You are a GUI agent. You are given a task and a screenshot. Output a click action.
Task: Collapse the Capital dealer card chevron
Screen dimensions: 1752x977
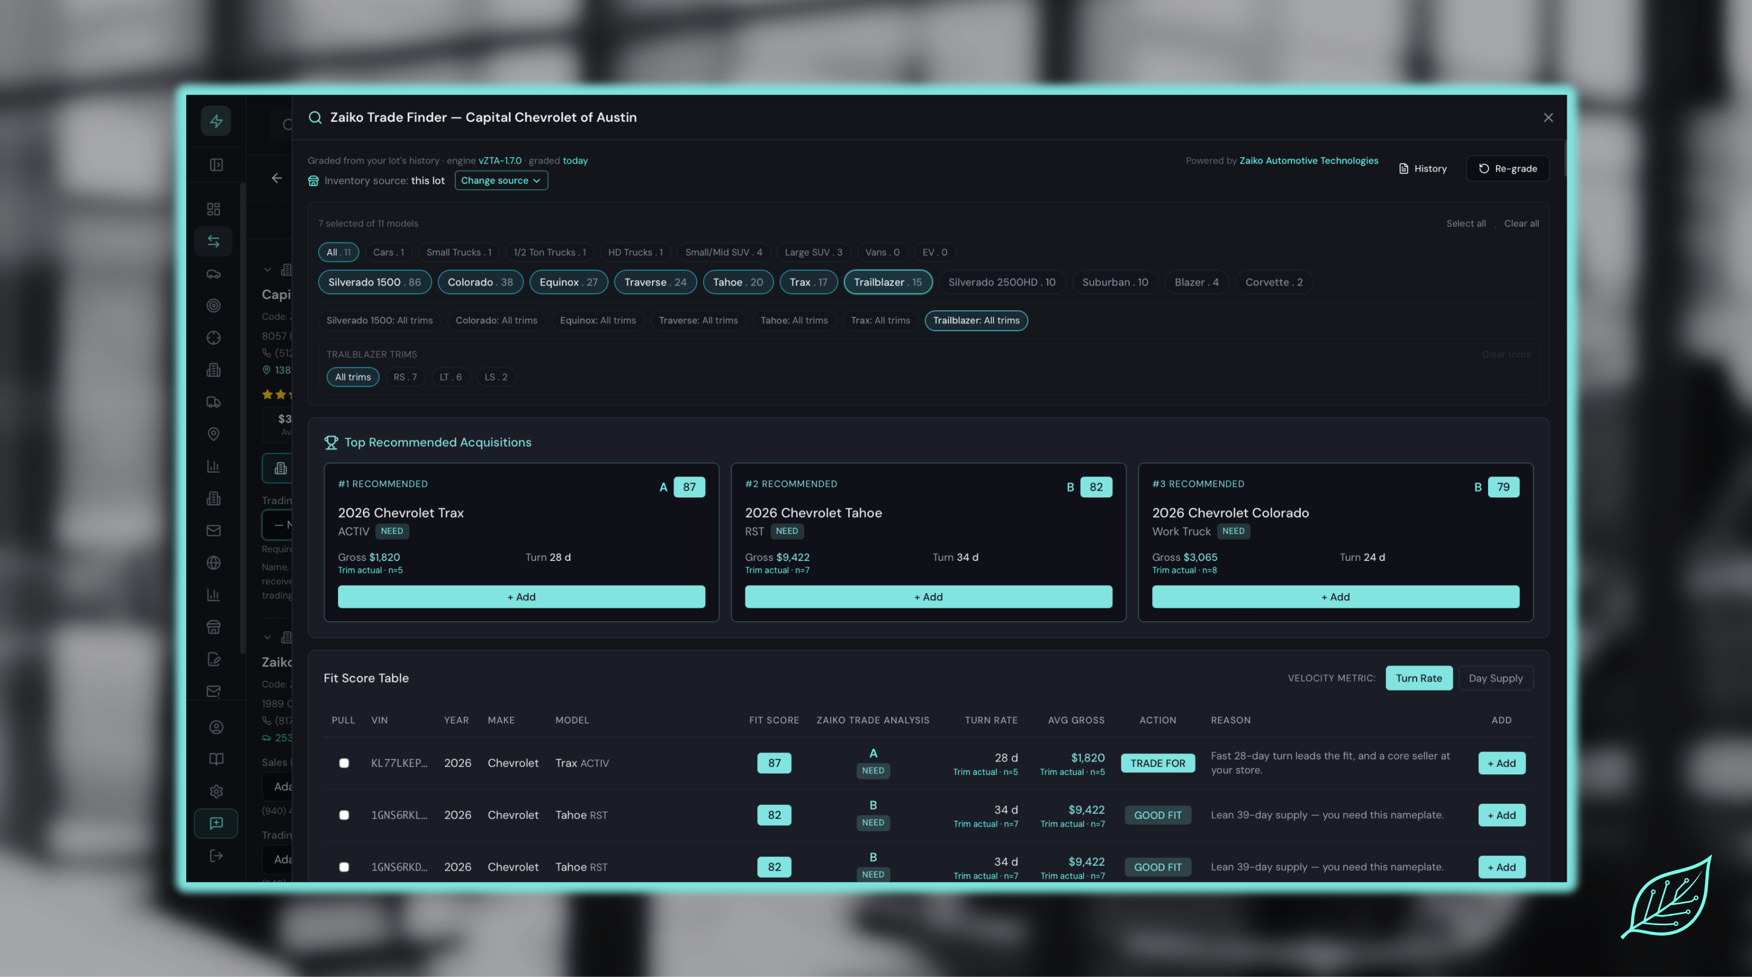(x=267, y=270)
